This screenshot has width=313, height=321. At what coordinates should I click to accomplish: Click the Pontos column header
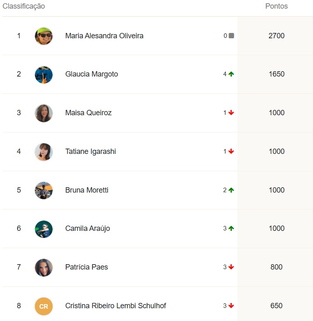pos(276,6)
